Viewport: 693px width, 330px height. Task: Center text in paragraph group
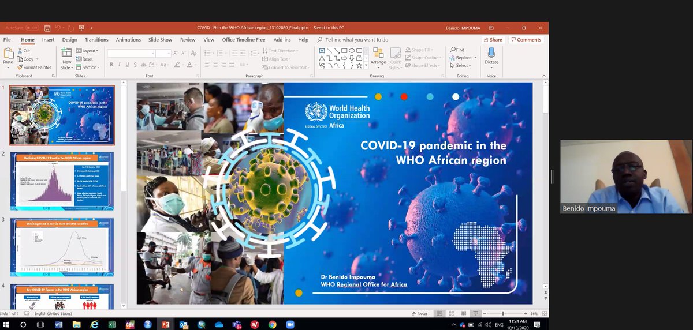click(x=215, y=65)
